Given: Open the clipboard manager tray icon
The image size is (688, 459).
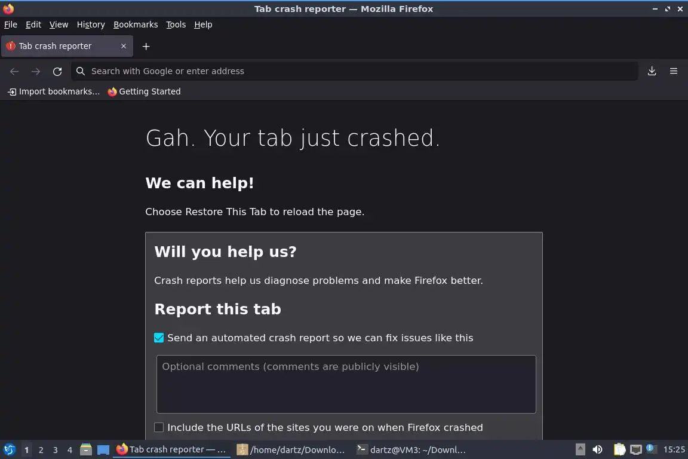Looking at the screenshot, I should point(619,449).
